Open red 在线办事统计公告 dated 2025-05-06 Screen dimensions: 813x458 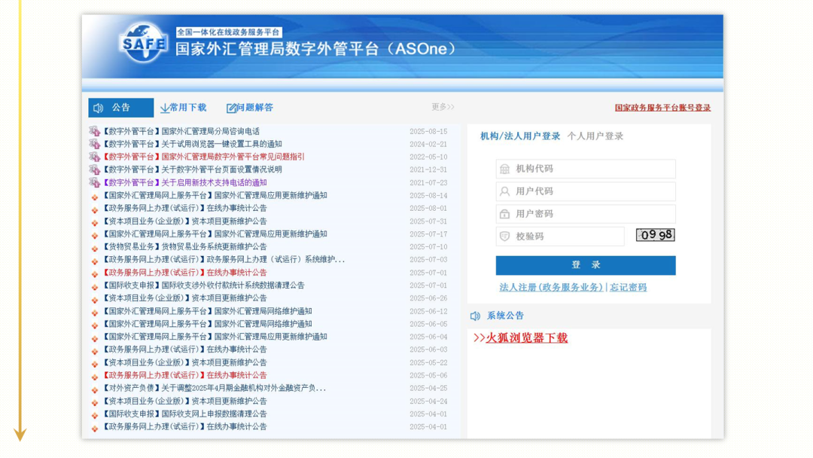tap(185, 375)
